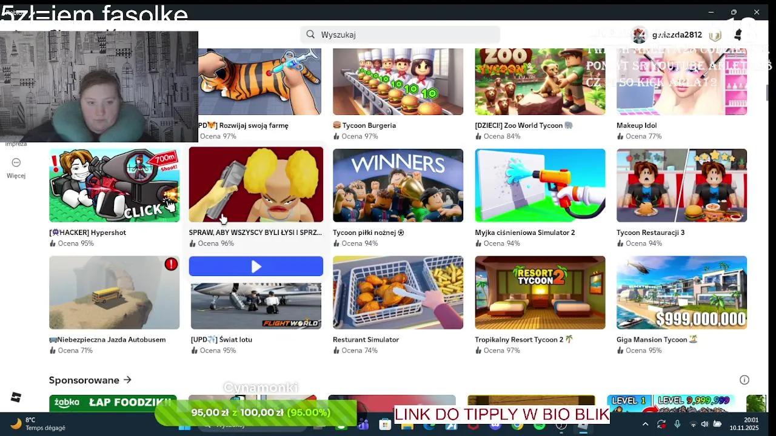The image size is (776, 436).
Task: Click thumbs-up icon beside 'Ocena 84%'
Action: pos(478,136)
